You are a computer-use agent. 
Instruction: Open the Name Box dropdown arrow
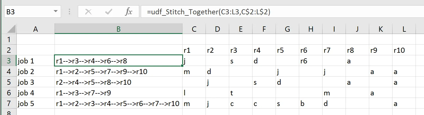55,12
